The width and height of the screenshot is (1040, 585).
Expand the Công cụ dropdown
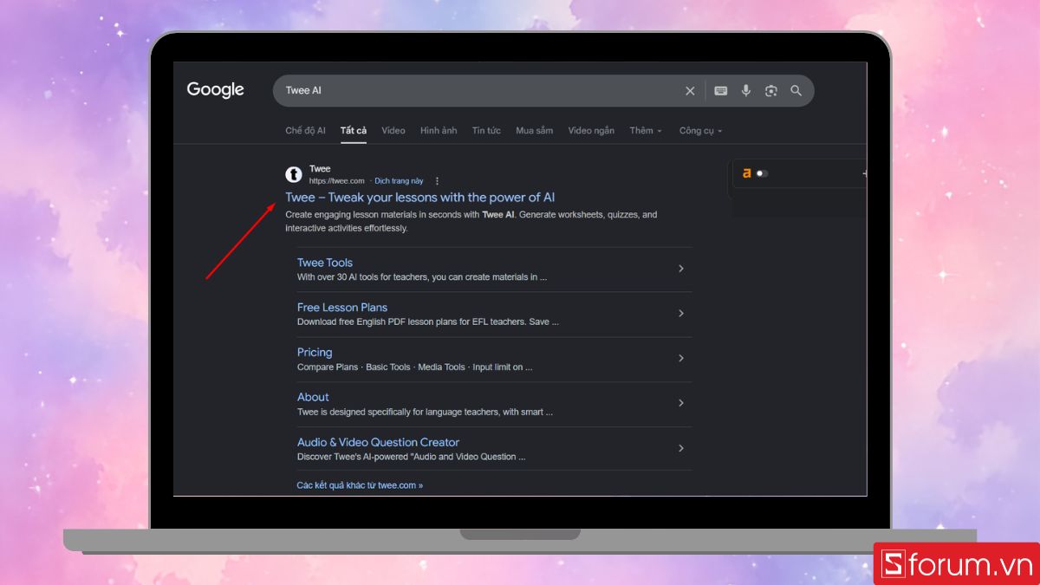pyautogui.click(x=700, y=131)
